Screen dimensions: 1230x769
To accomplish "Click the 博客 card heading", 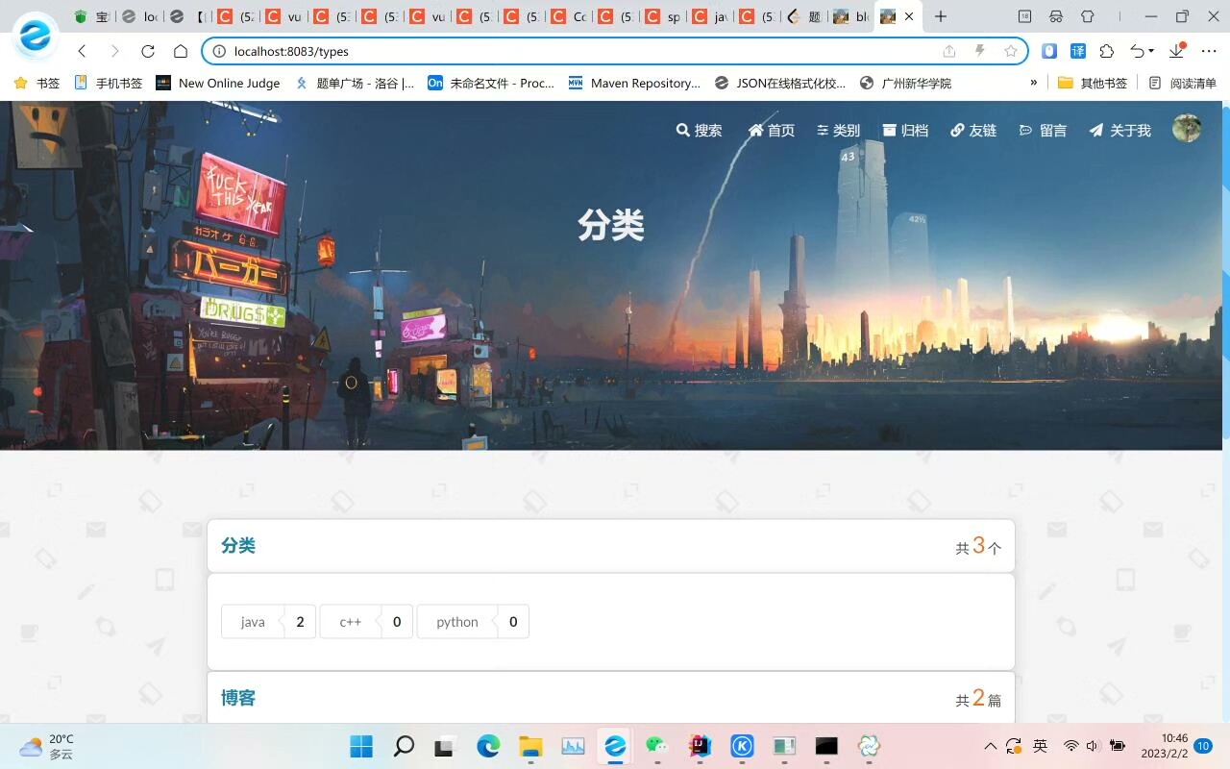I will (x=238, y=698).
